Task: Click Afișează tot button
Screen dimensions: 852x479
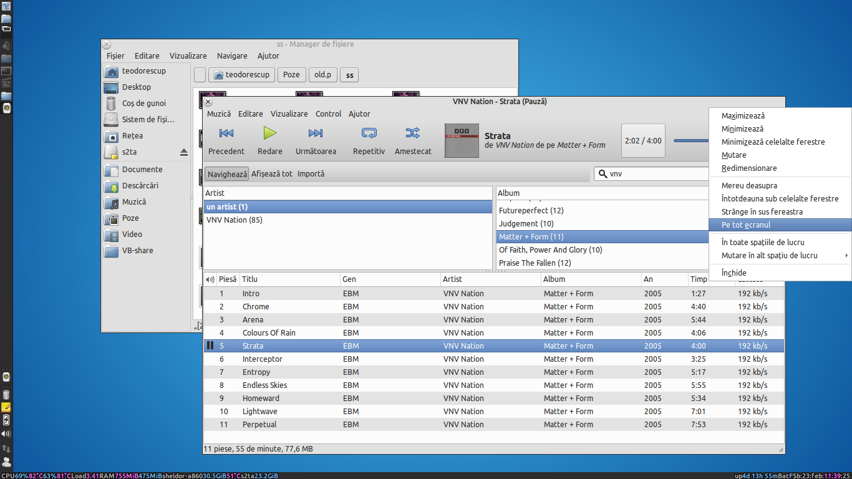Action: [x=272, y=174]
